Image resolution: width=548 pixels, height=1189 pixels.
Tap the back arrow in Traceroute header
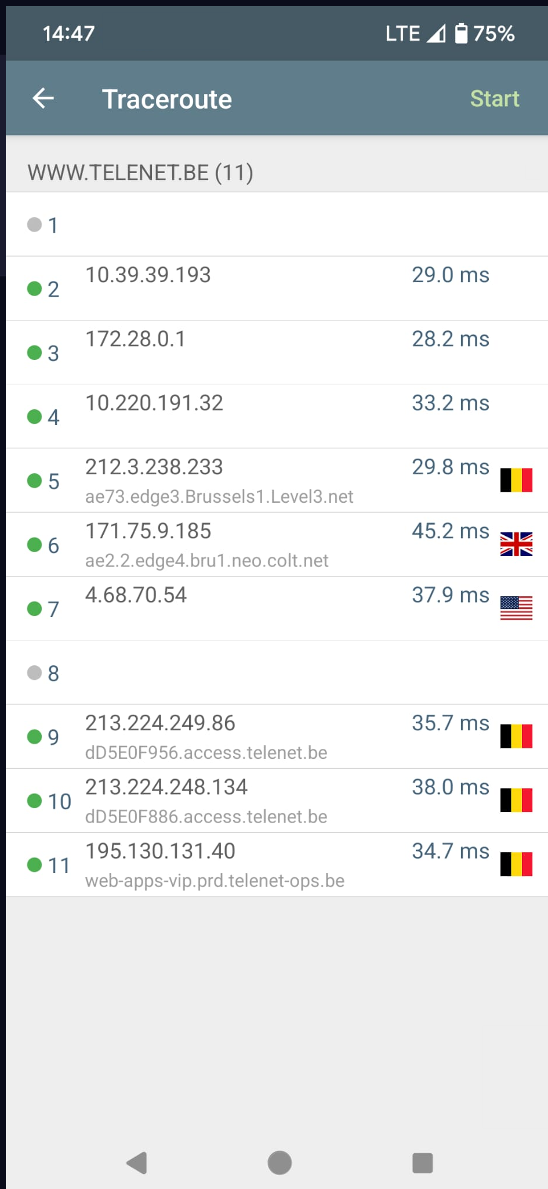[x=43, y=99]
